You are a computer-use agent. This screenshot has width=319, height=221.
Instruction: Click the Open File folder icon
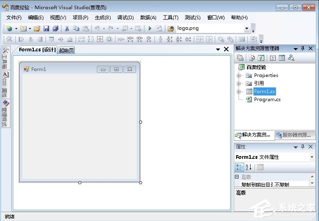(37, 28)
